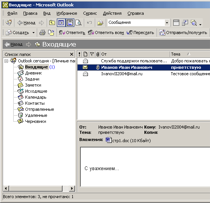Screen dimensions: 210x203
Task: Select message from Иванов Иван Иванович
Action: (144, 67)
